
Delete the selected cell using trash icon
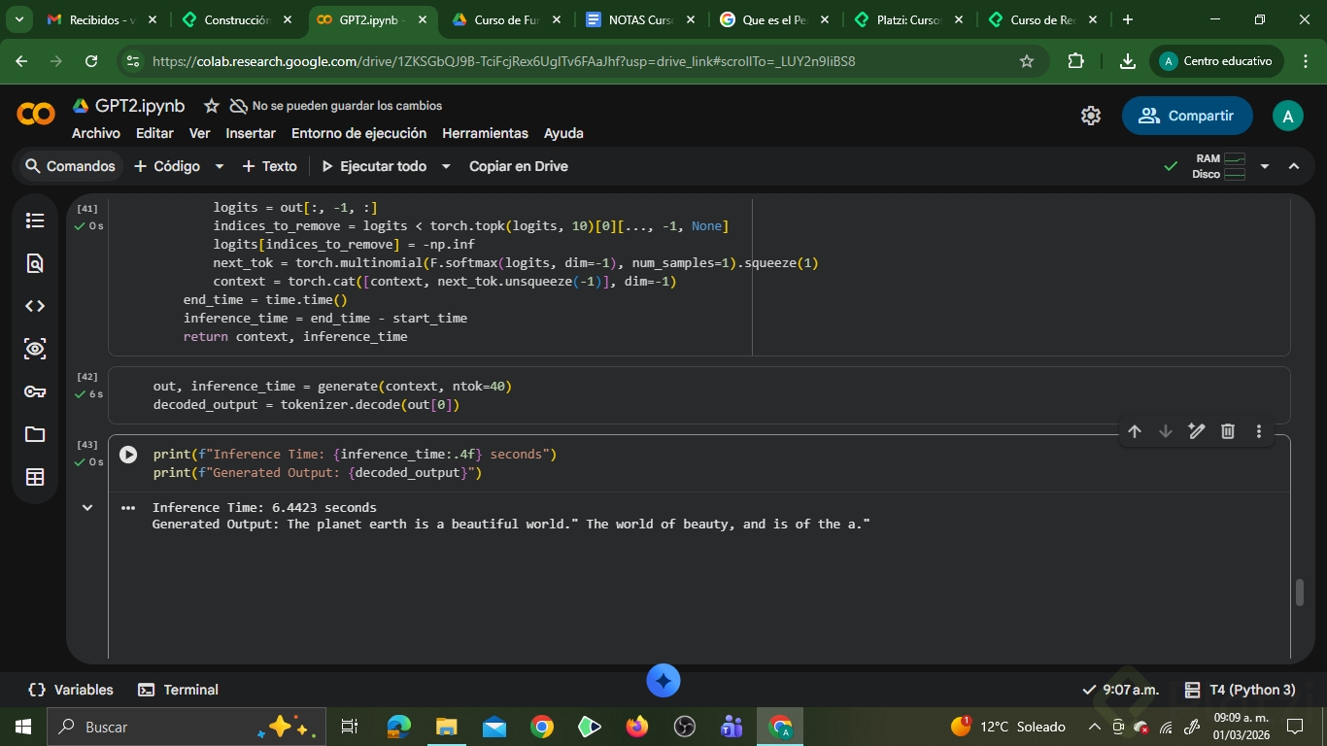coord(1228,431)
